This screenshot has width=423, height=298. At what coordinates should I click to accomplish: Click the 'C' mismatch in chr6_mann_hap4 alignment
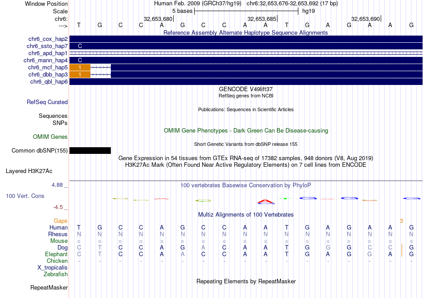[80, 60]
